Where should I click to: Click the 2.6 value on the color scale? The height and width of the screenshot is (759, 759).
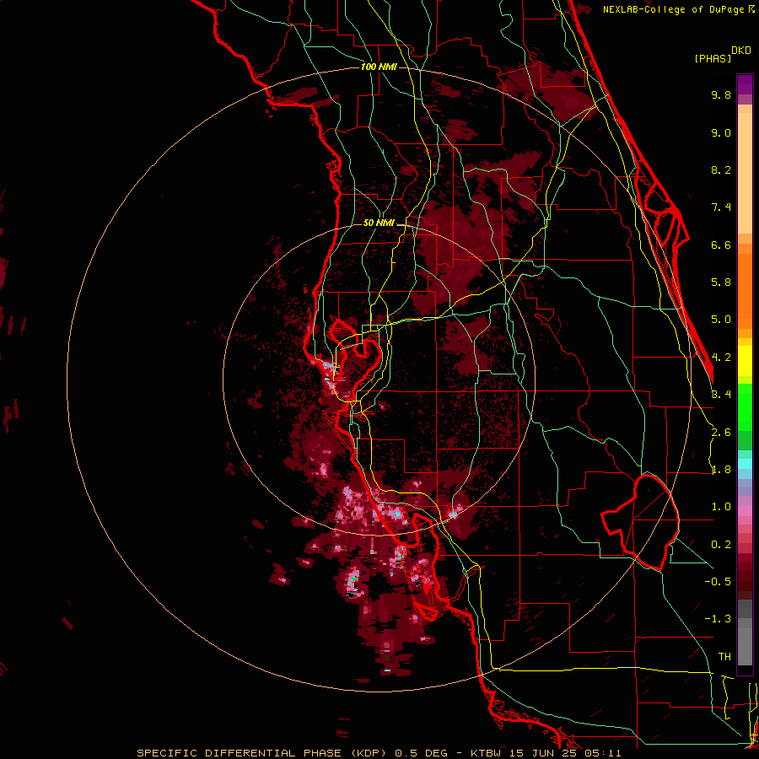(x=721, y=433)
